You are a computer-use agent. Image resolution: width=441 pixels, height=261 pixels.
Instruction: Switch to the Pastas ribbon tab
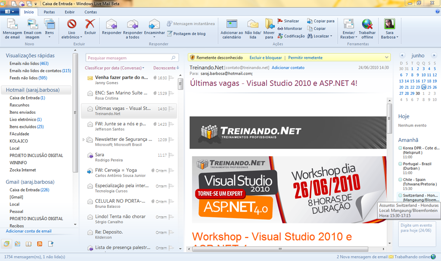coord(50,12)
